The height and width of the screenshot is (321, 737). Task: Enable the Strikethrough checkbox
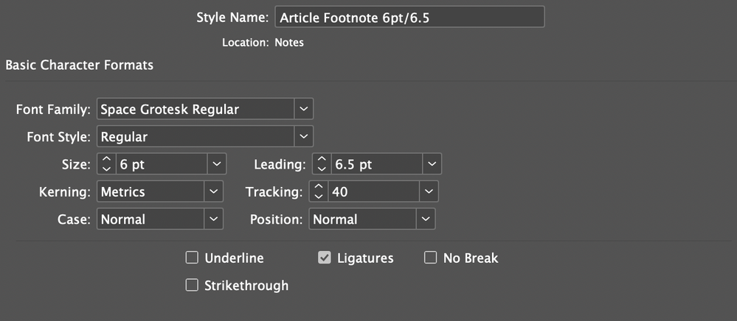[192, 285]
